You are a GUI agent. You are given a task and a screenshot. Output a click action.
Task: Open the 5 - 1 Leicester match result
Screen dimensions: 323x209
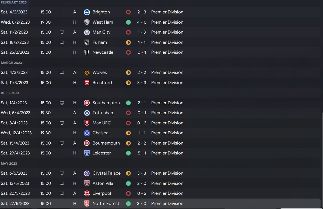[142, 153]
